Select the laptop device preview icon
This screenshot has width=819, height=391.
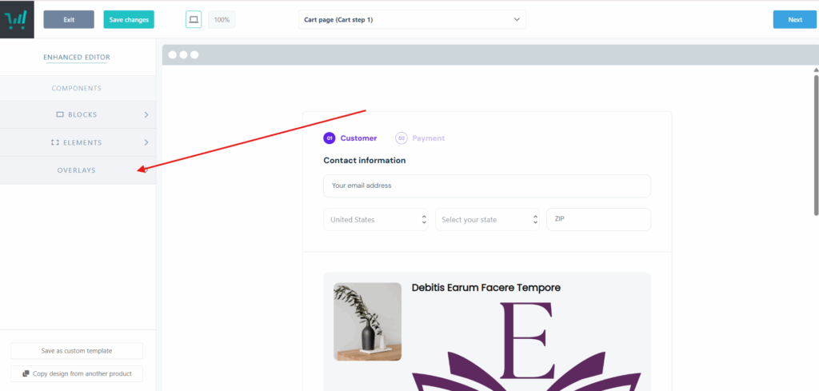click(x=194, y=19)
